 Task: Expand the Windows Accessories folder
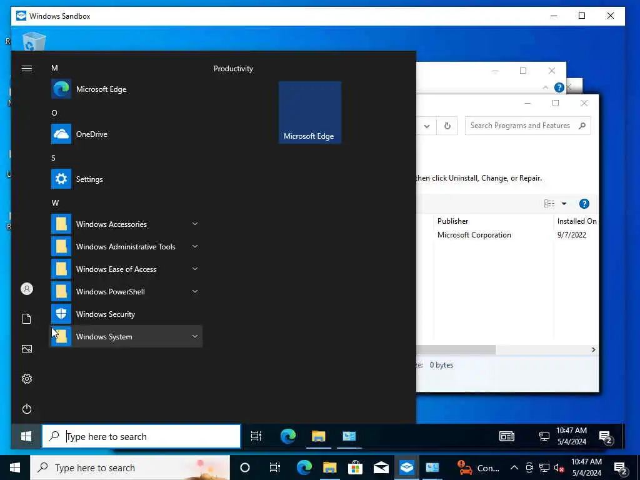pyautogui.click(x=126, y=224)
